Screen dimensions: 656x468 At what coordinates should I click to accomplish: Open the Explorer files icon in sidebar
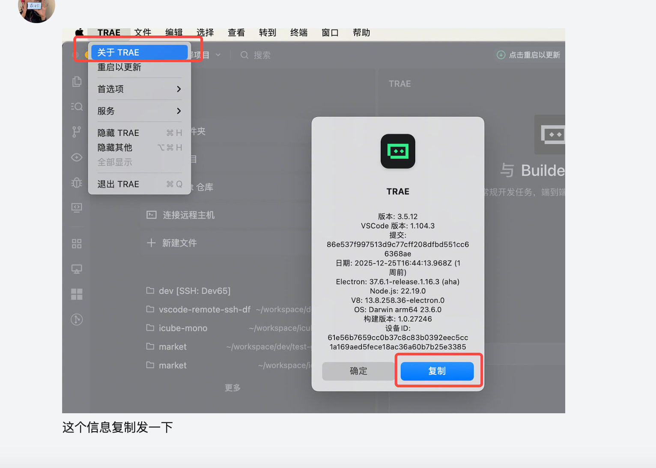[x=77, y=81]
